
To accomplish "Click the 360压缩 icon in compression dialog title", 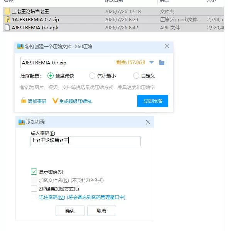I will click(x=20, y=46).
